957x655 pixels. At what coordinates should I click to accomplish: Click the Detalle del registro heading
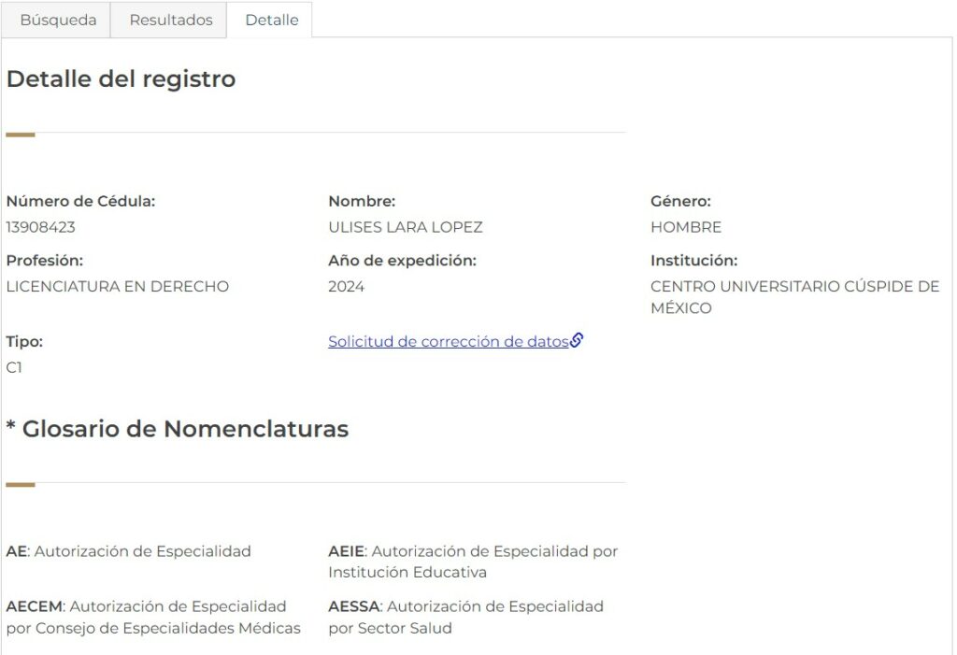(x=121, y=79)
